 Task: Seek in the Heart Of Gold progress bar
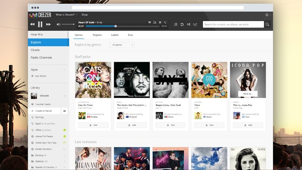[123, 26]
